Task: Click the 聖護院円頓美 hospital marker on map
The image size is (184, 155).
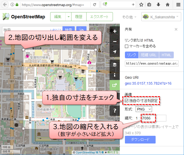Action: (27, 56)
